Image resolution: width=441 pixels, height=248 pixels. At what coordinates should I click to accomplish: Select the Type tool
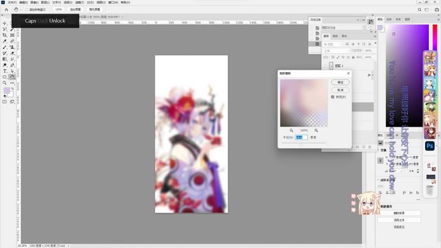point(5,71)
